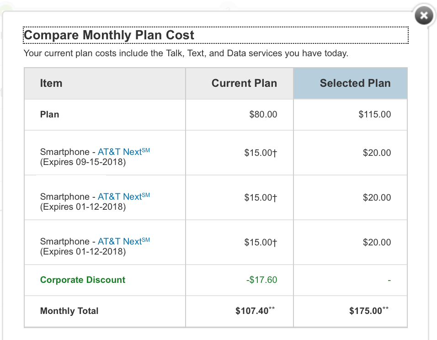Click the Monthly Total row label

69,311
